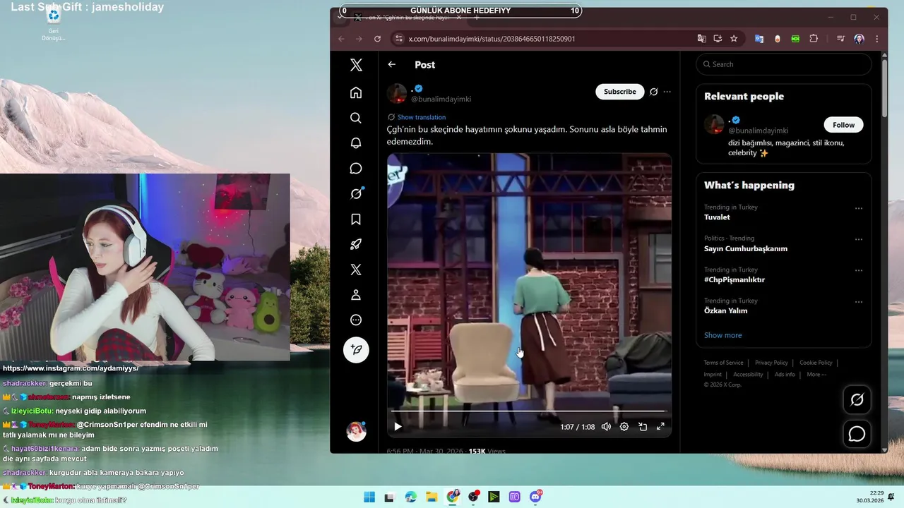Viewport: 904px width, 508px height.
Task: Click Grok icon next to Subscribe
Action: pyautogui.click(x=654, y=92)
